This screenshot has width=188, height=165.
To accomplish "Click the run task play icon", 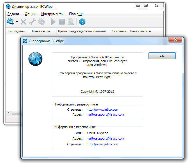I will [x=53, y=22].
